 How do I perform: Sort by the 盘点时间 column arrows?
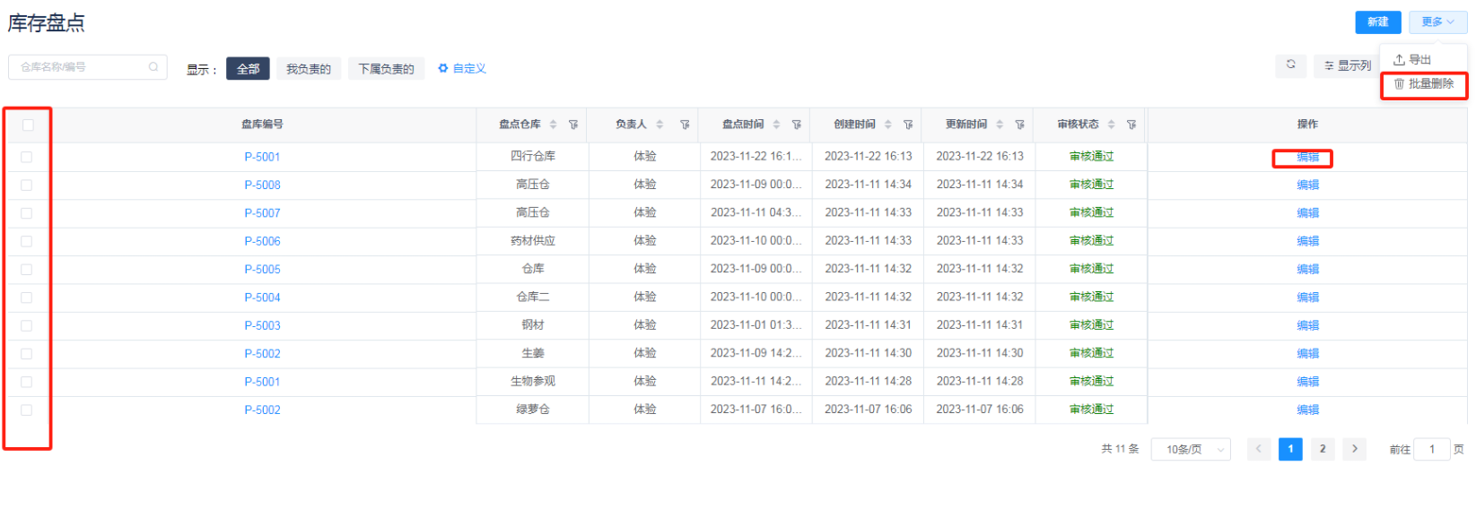777,125
